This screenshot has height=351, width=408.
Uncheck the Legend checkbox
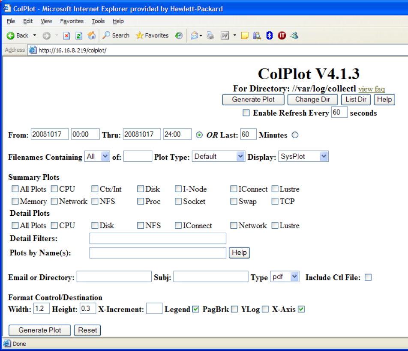[196, 309]
